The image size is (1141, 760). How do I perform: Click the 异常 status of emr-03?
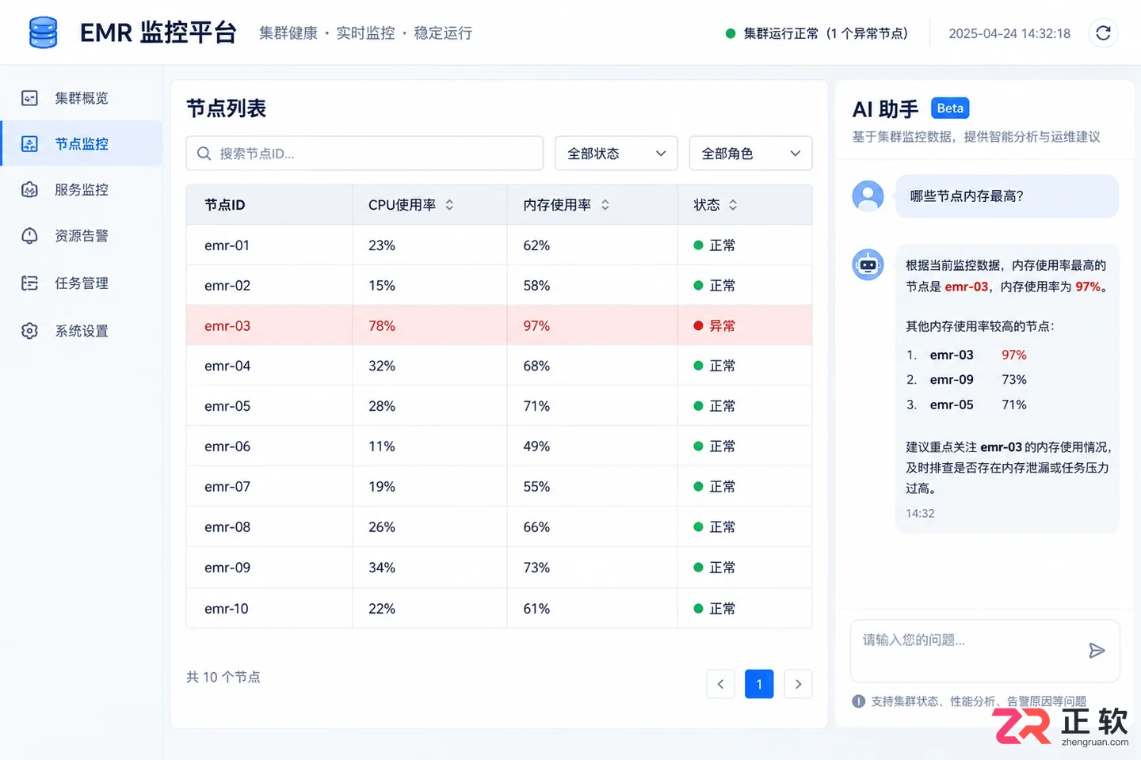pos(715,326)
